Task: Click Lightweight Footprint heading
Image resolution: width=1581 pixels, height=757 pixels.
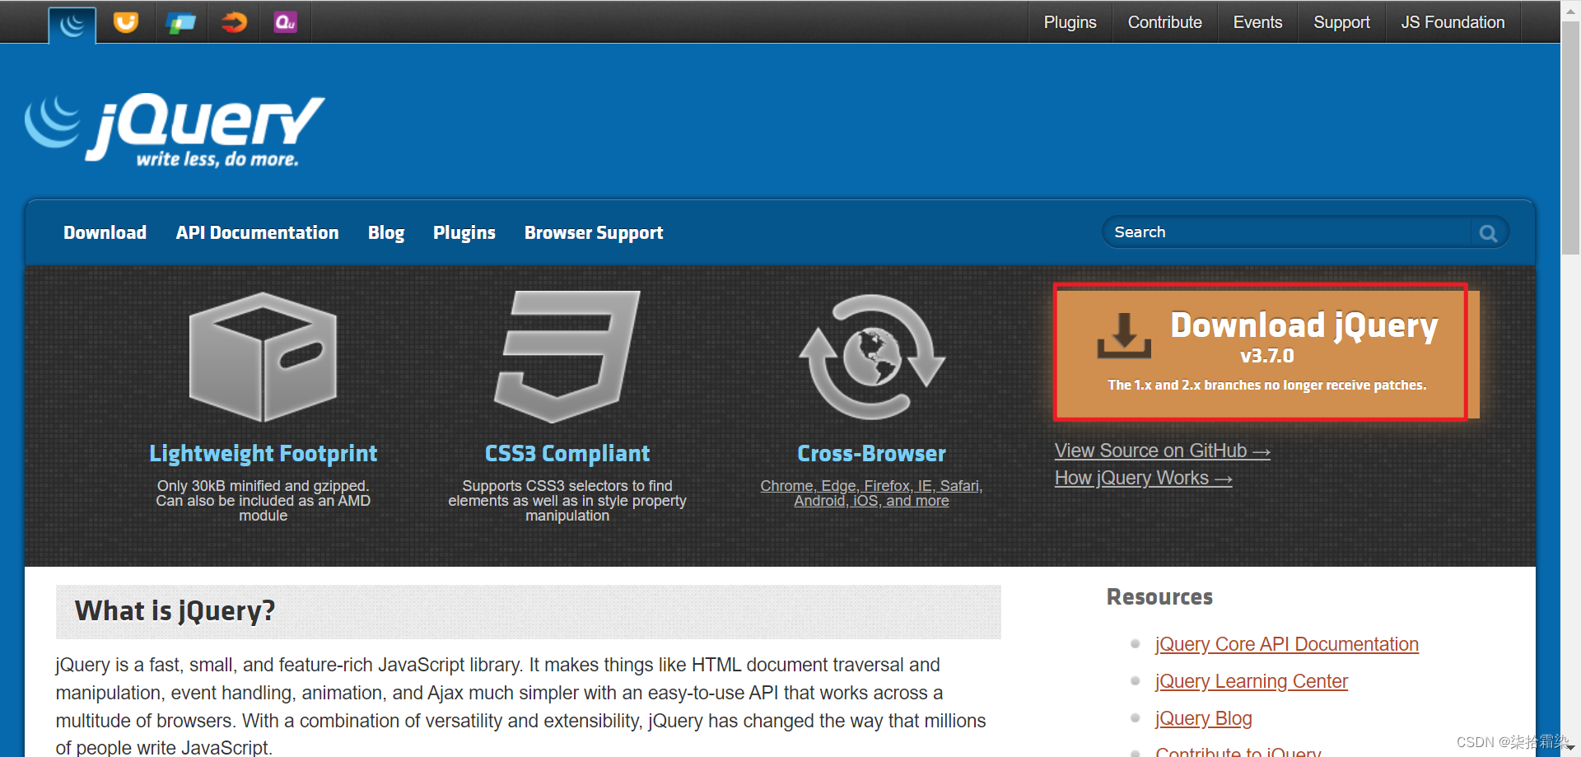Action: 263,454
